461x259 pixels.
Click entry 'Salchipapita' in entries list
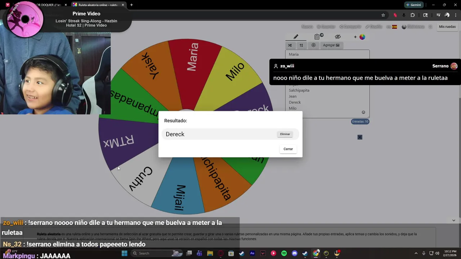[299, 90]
